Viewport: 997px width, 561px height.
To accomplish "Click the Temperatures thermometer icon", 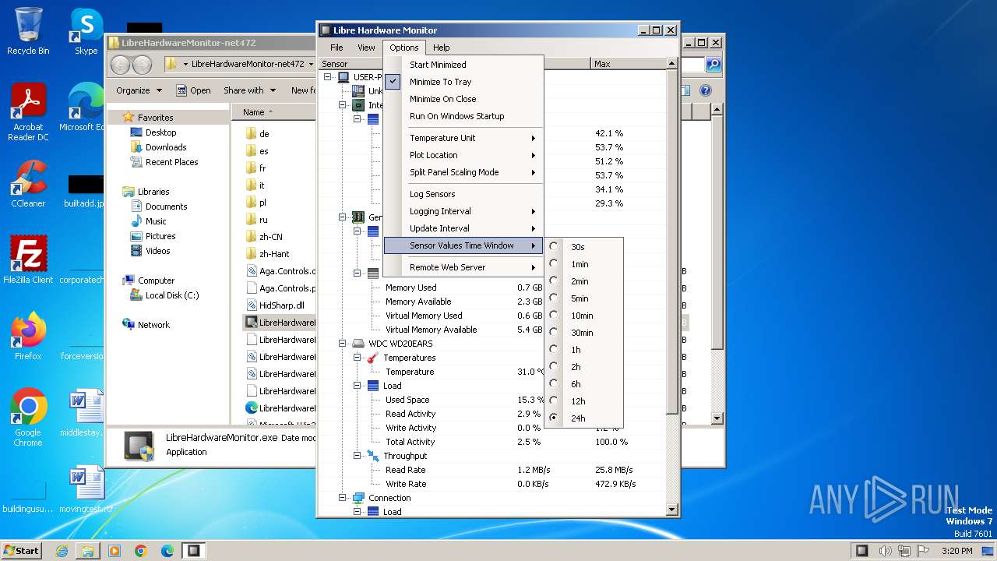I will 372,358.
